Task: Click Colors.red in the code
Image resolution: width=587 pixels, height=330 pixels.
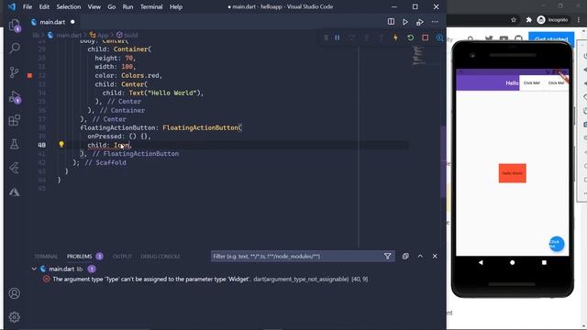Action: (141, 75)
